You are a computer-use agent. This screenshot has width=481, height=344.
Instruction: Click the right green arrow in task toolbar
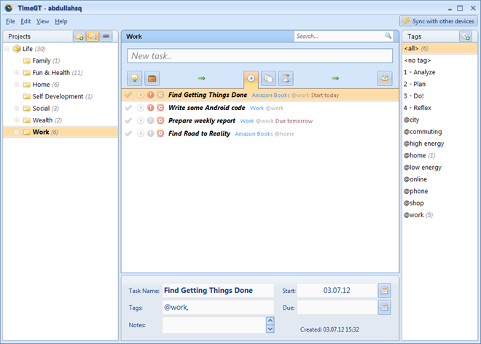(335, 79)
